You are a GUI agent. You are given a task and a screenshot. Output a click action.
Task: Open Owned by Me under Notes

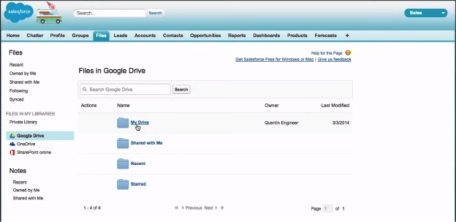(x=26, y=190)
